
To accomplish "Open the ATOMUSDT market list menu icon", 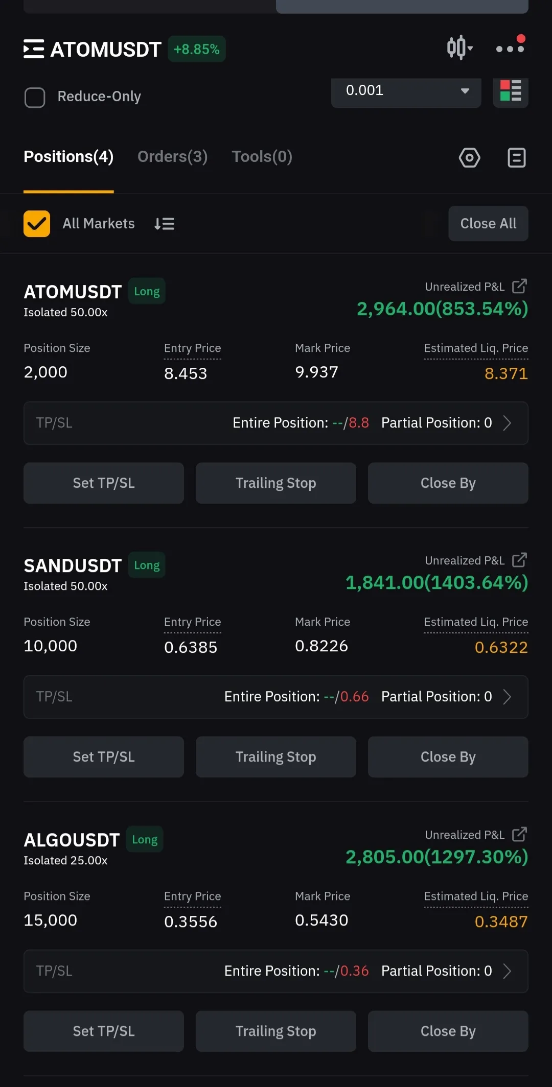I will [x=34, y=49].
